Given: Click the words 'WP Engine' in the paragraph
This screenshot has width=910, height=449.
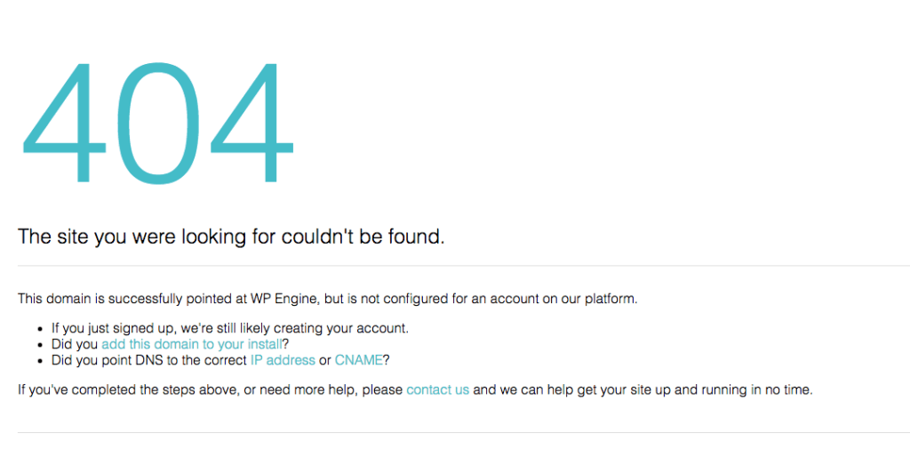Looking at the screenshot, I should point(285,299).
